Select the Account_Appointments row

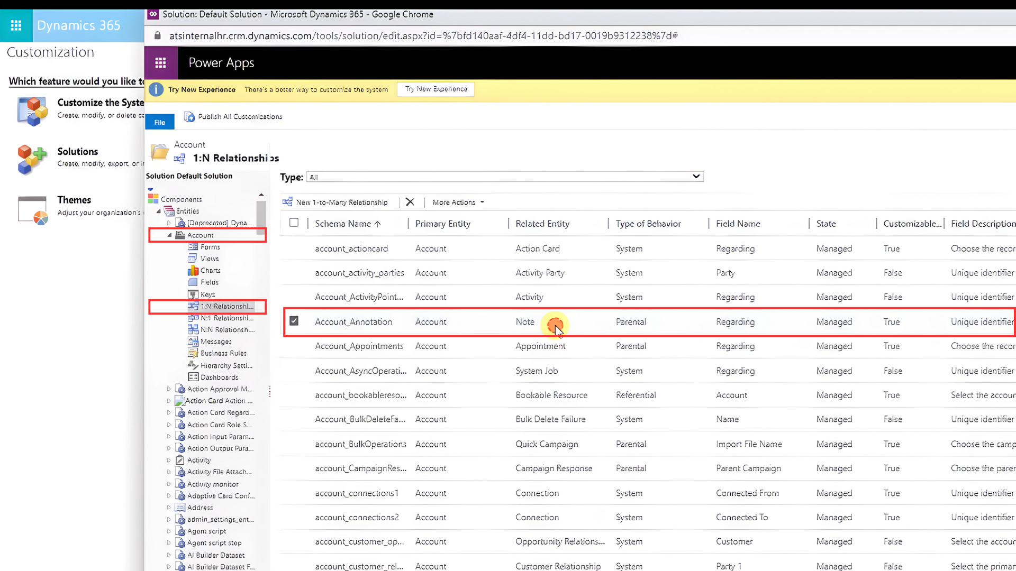[x=648, y=346]
